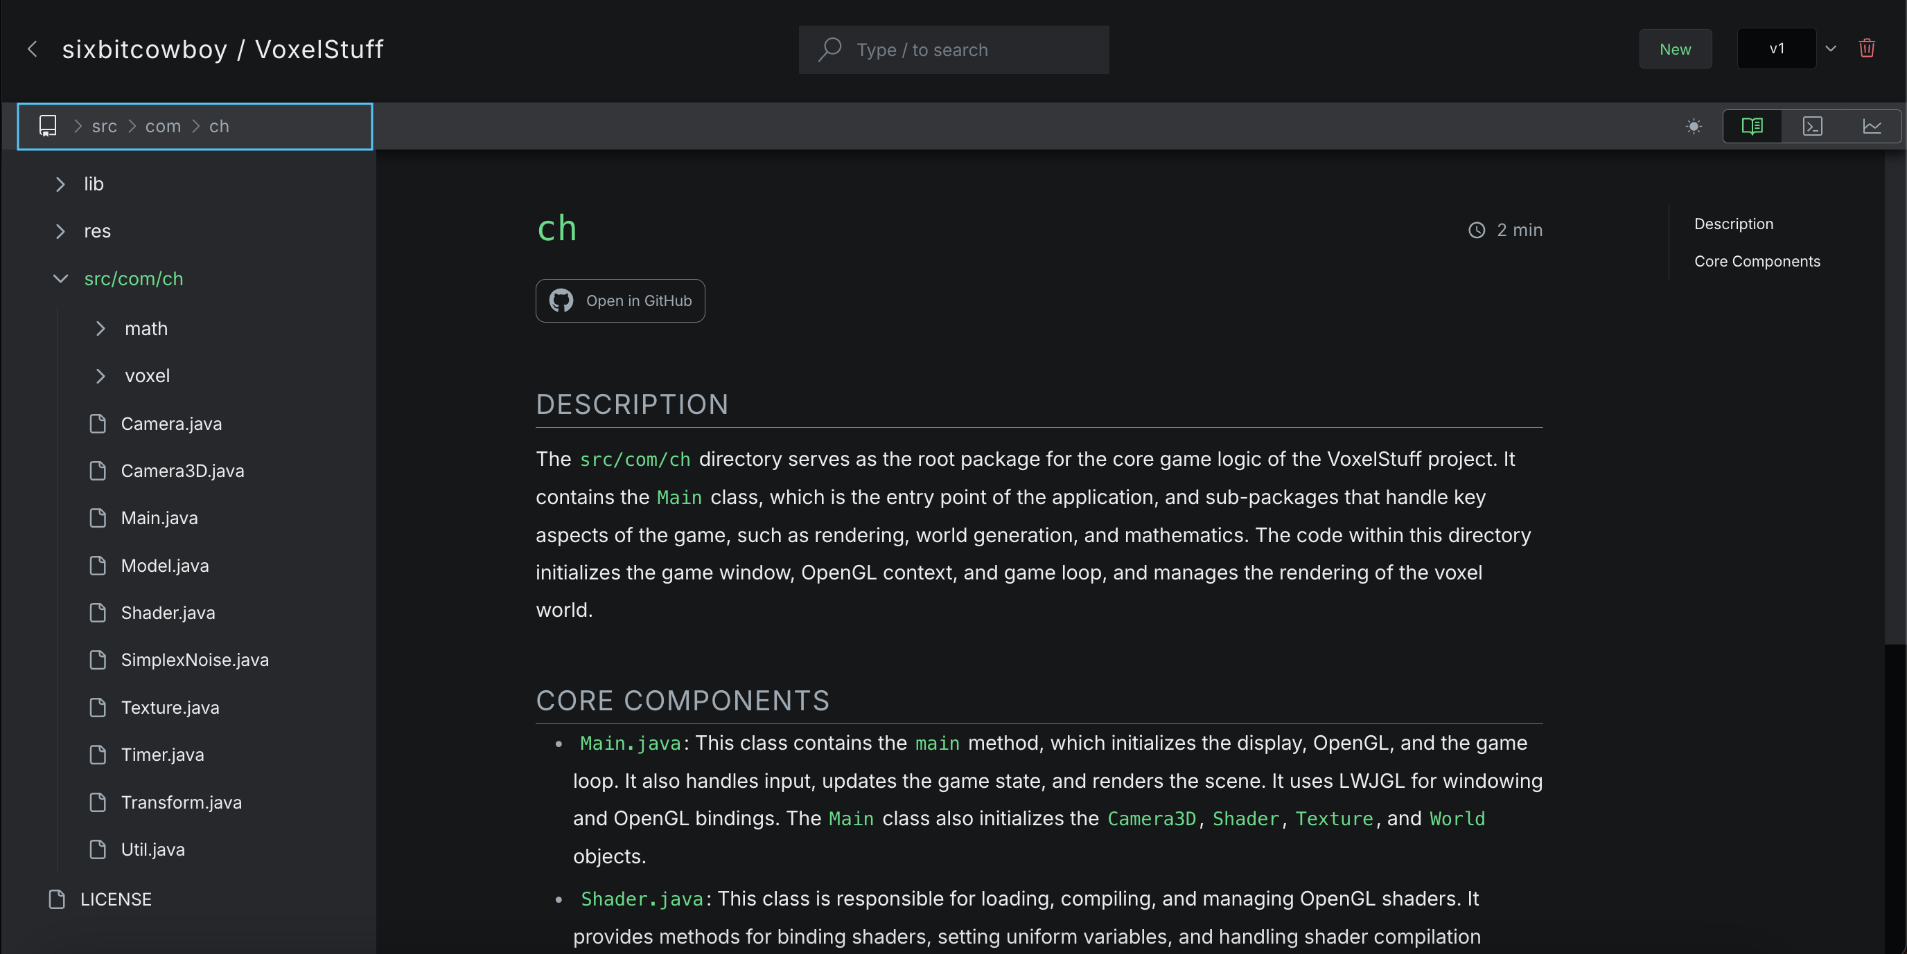Click the Model.java file icon
1907x954 pixels.
click(x=98, y=566)
